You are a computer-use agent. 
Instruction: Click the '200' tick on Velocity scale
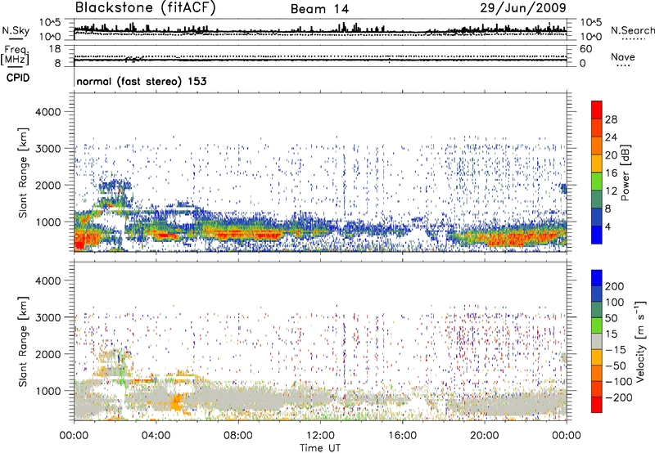(614, 286)
